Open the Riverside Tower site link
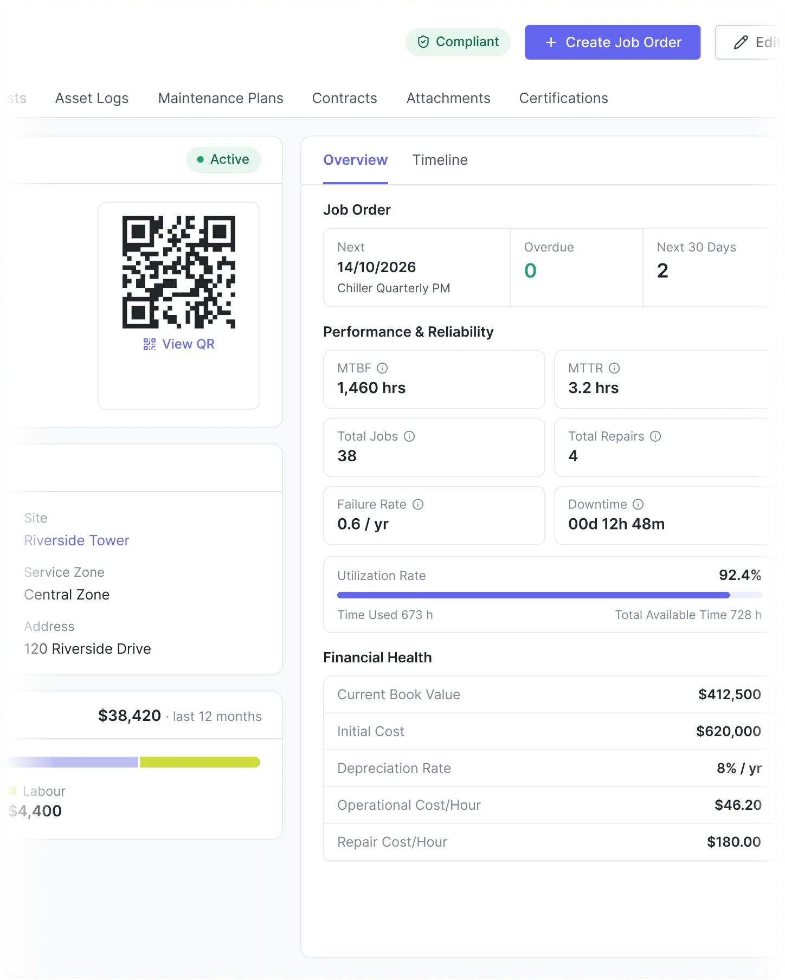This screenshot has height=980, width=785. click(76, 540)
